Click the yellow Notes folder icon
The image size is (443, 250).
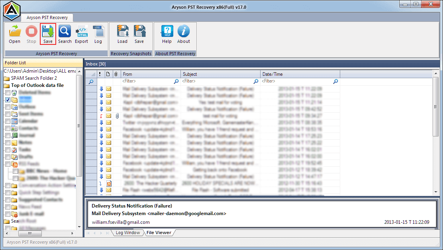coord(14,143)
